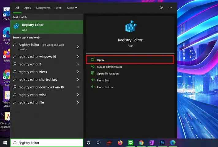Viewport: 218px width, 147px height.
Task: Open the three-dots options menu
Action: [170, 8]
